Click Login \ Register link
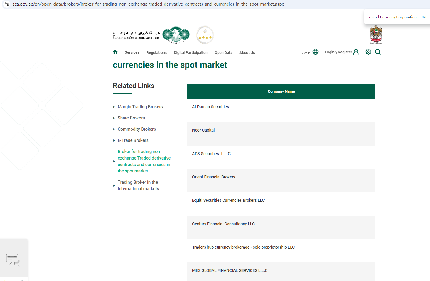This screenshot has height=281, width=430. pyautogui.click(x=338, y=52)
